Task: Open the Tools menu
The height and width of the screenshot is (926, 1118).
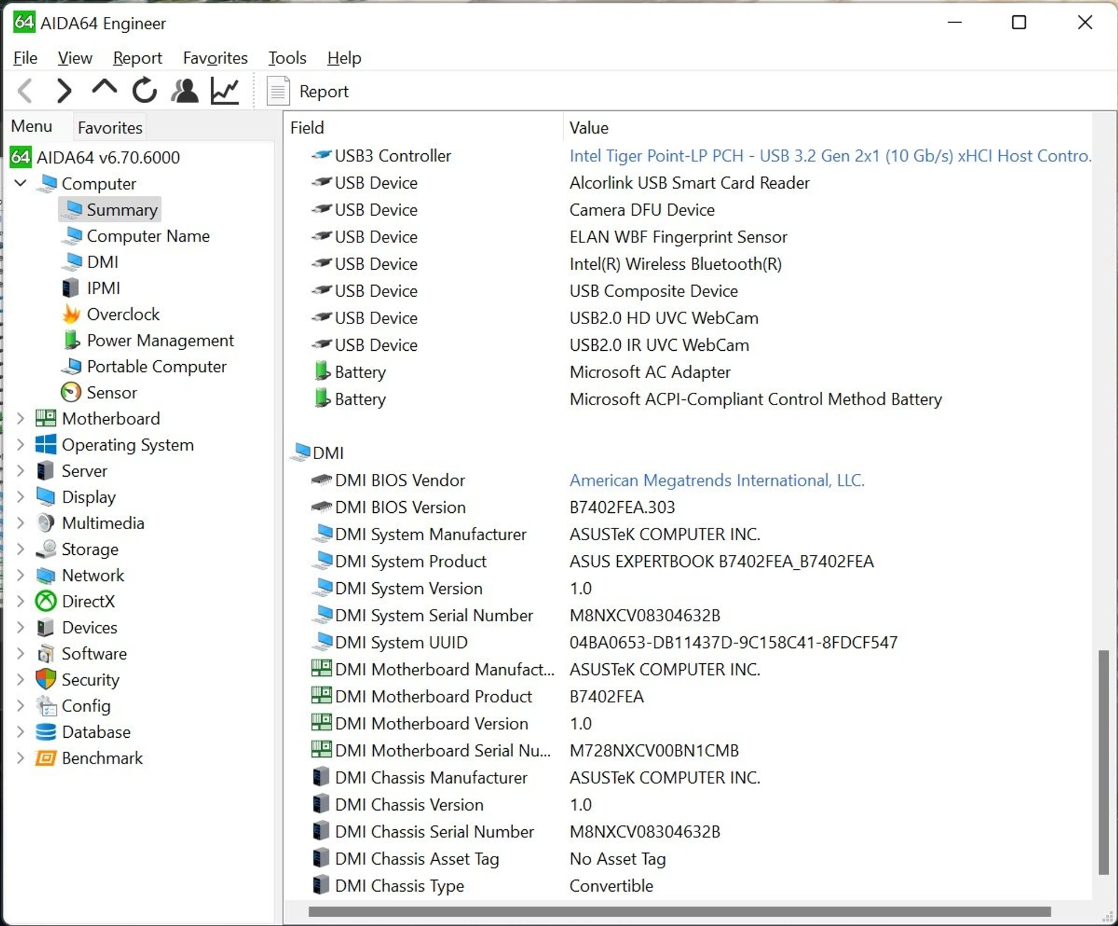Action: pos(287,58)
